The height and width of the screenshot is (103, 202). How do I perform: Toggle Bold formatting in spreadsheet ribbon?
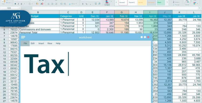pyautogui.click(x=15, y=4)
